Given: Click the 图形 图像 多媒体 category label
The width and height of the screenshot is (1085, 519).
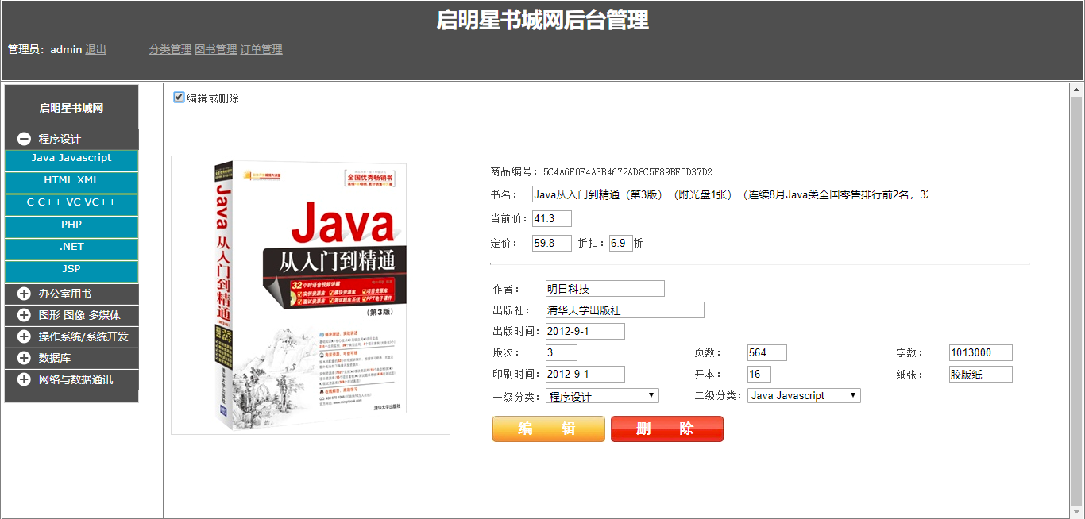Looking at the screenshot, I should pyautogui.click(x=79, y=315).
